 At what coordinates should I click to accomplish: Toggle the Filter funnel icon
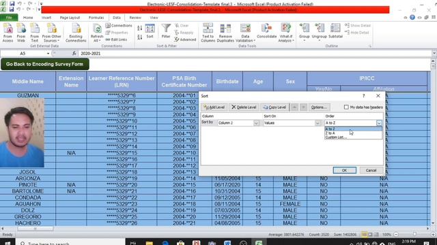tap(166, 31)
